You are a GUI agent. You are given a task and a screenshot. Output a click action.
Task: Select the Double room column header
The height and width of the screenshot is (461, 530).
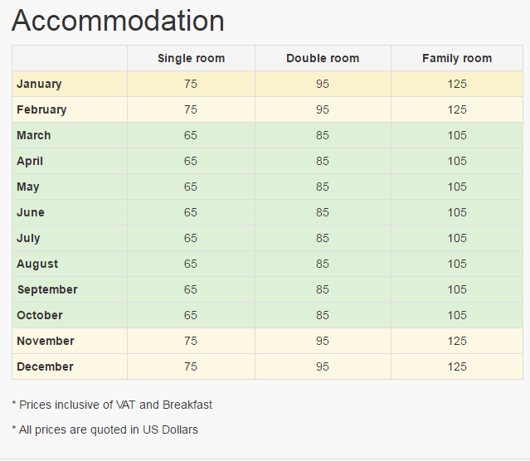[x=323, y=58]
